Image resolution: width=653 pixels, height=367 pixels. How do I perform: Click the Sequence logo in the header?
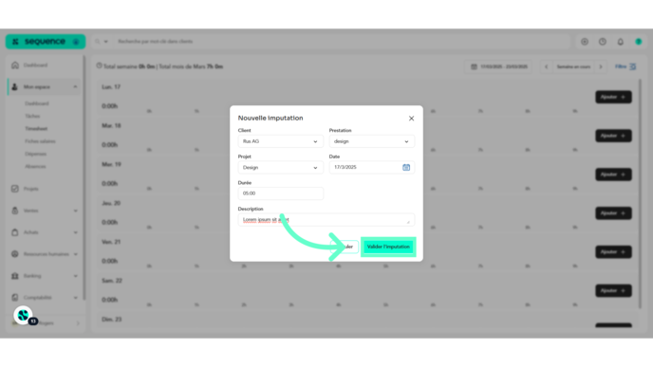point(46,42)
